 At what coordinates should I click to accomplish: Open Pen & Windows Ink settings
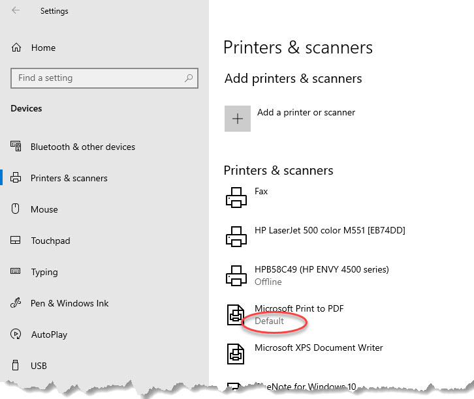(x=69, y=303)
